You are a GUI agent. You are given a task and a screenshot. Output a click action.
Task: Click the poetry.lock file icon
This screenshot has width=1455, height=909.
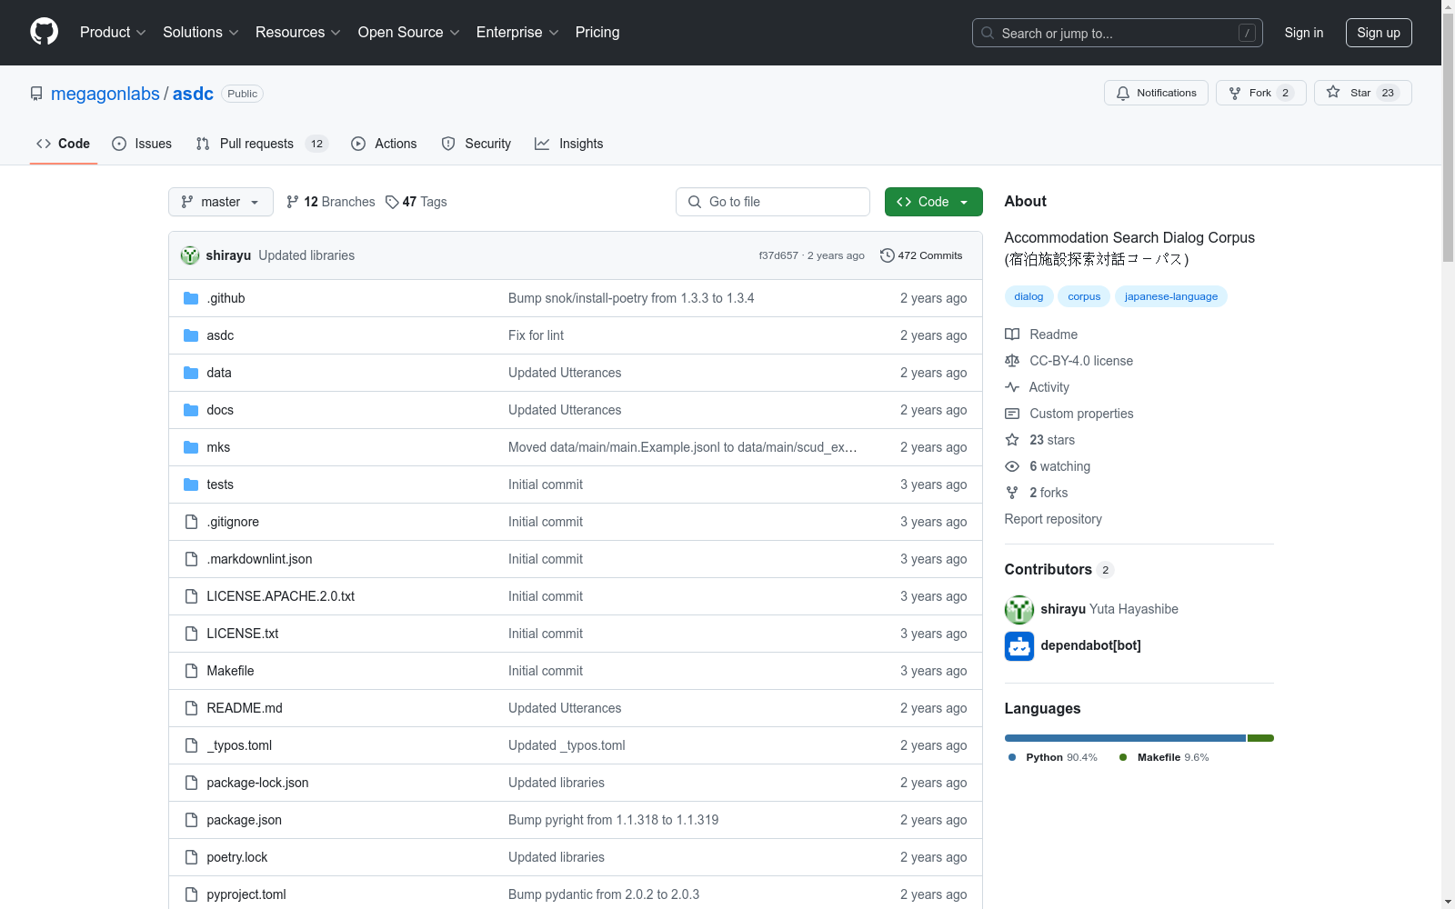(x=191, y=857)
